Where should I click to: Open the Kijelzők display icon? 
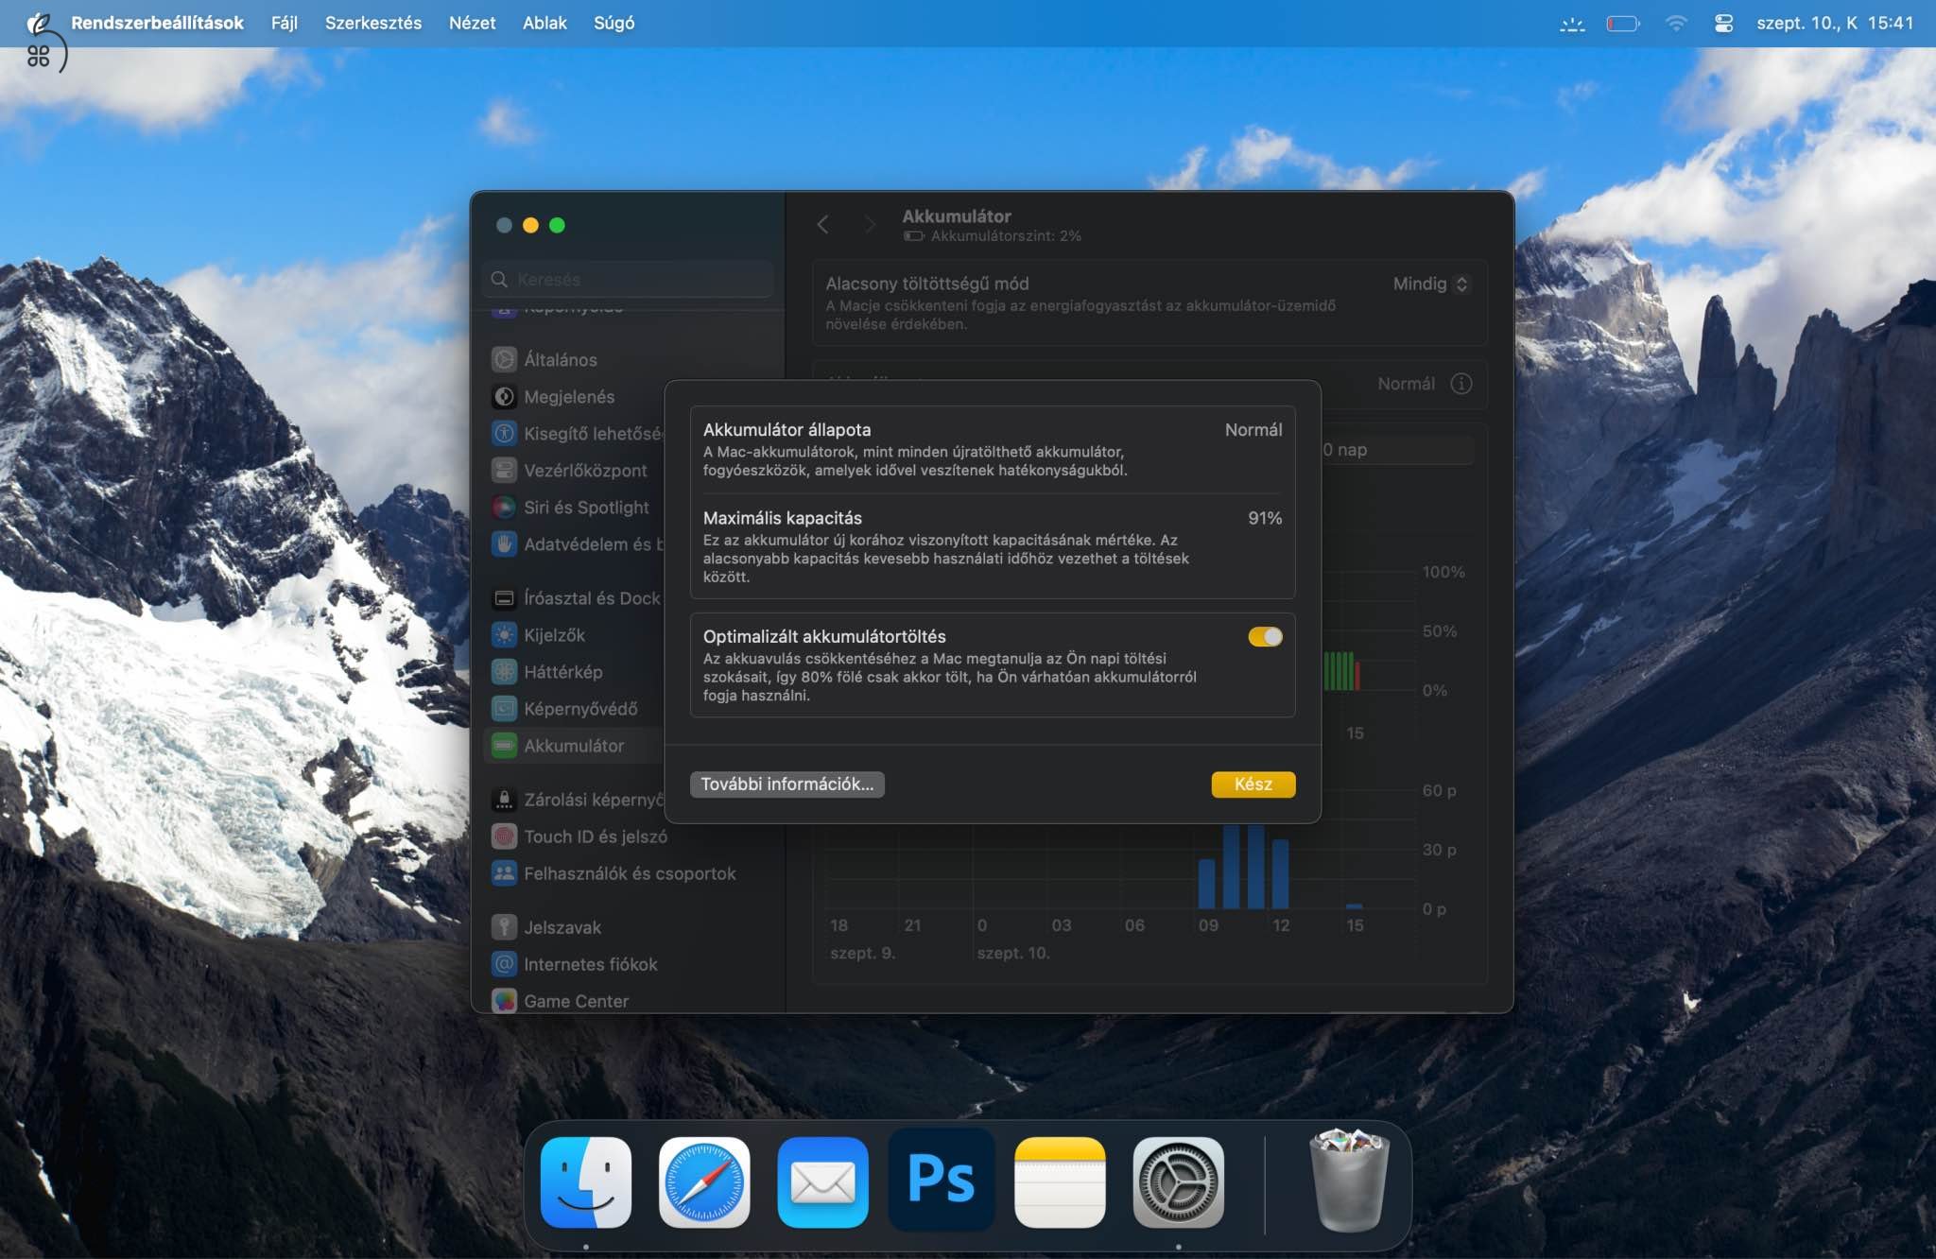coord(504,634)
